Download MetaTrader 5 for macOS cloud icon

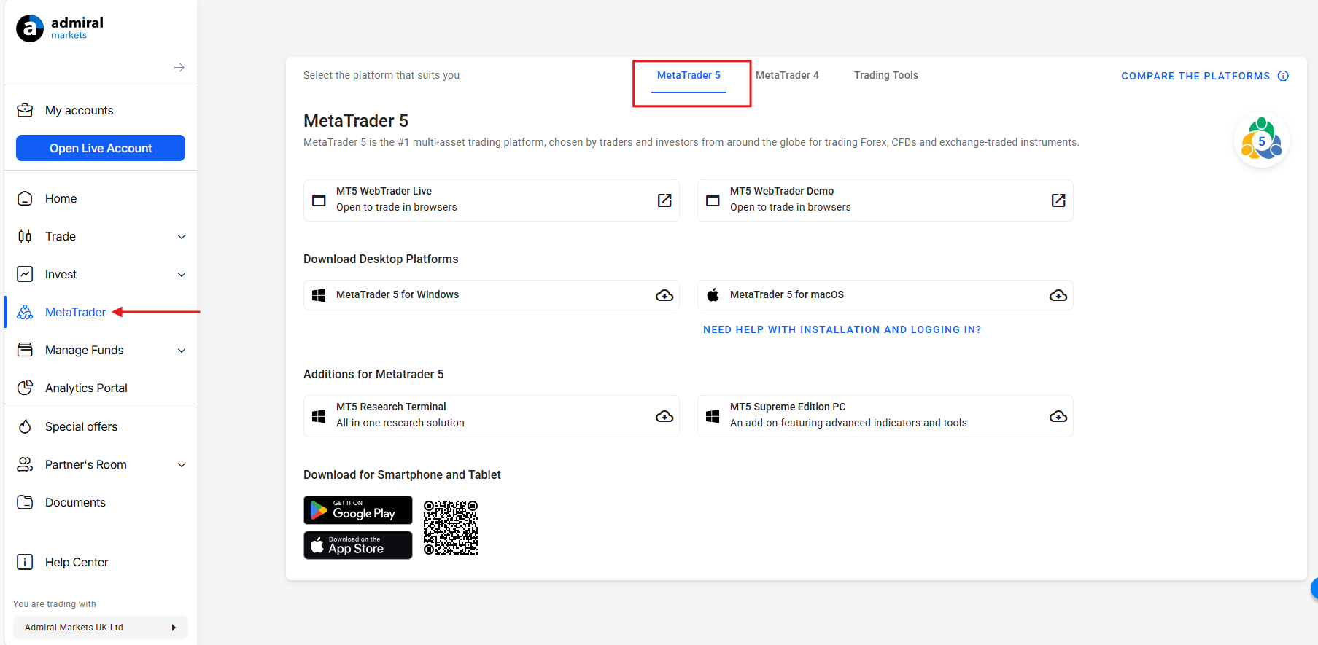[x=1058, y=295]
